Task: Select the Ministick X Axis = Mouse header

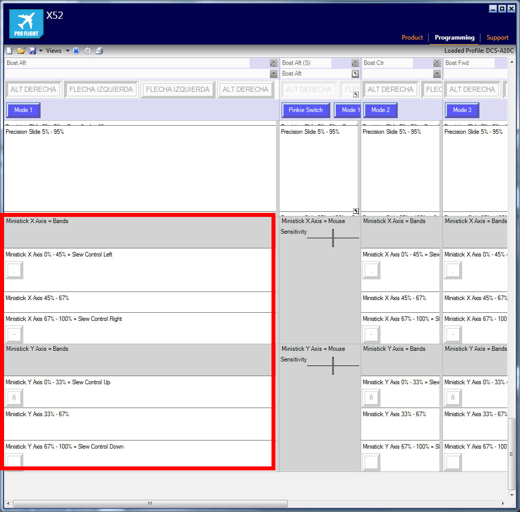Action: pos(313,221)
